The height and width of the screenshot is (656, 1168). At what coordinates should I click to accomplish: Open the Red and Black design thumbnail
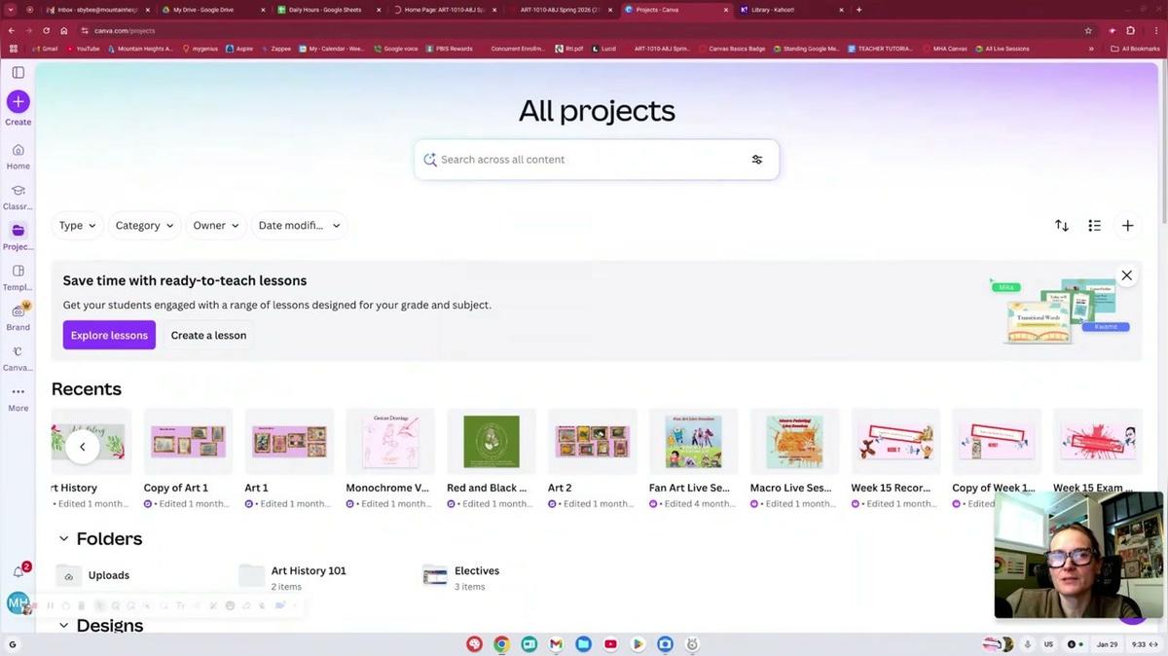[491, 441]
